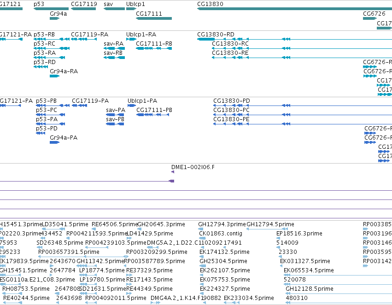The width and height of the screenshot is (392, 305).
Task: Select transcript CG13830-RC
Action: 230,43
